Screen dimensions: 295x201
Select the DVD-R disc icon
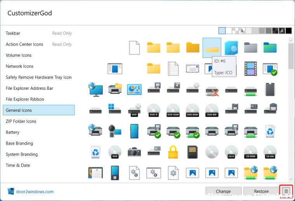(x=154, y=110)
